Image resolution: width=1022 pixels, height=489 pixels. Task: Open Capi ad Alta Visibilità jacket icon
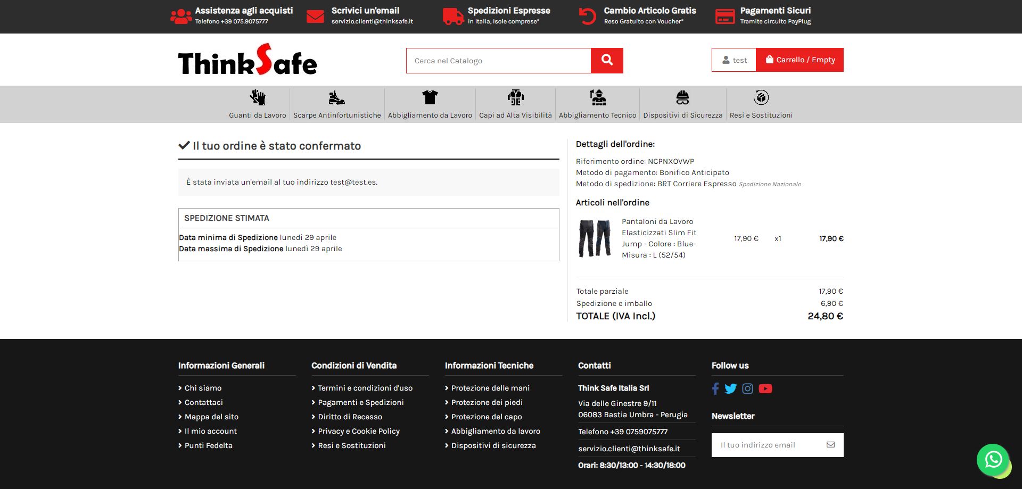[515, 97]
